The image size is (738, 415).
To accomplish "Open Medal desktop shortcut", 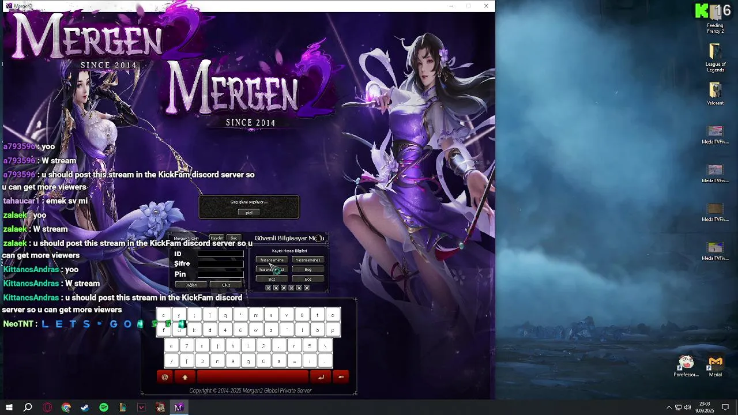I will click(x=716, y=367).
